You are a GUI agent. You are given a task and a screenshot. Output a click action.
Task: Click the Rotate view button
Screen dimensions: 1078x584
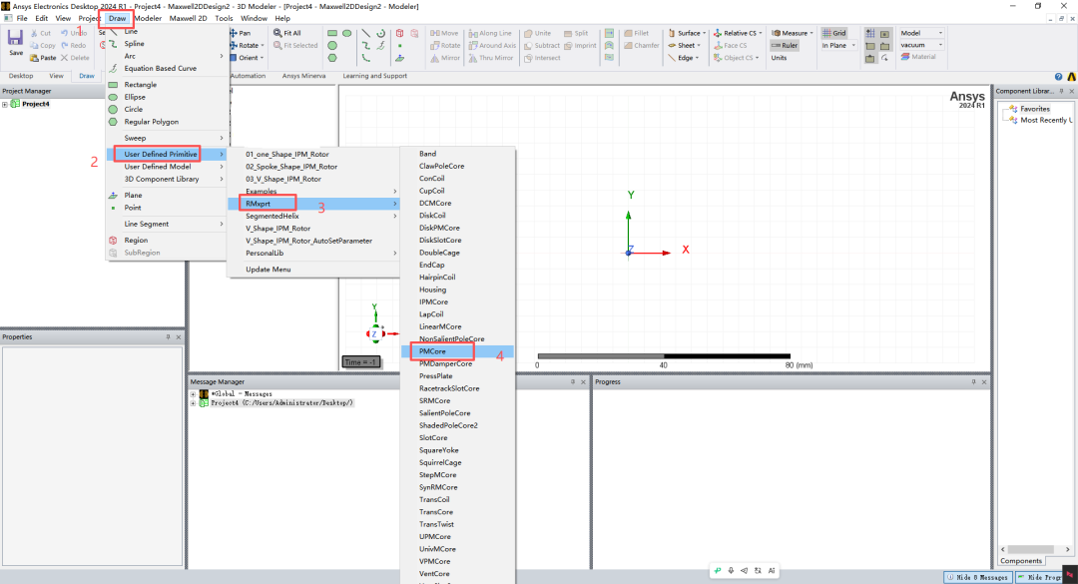click(248, 45)
